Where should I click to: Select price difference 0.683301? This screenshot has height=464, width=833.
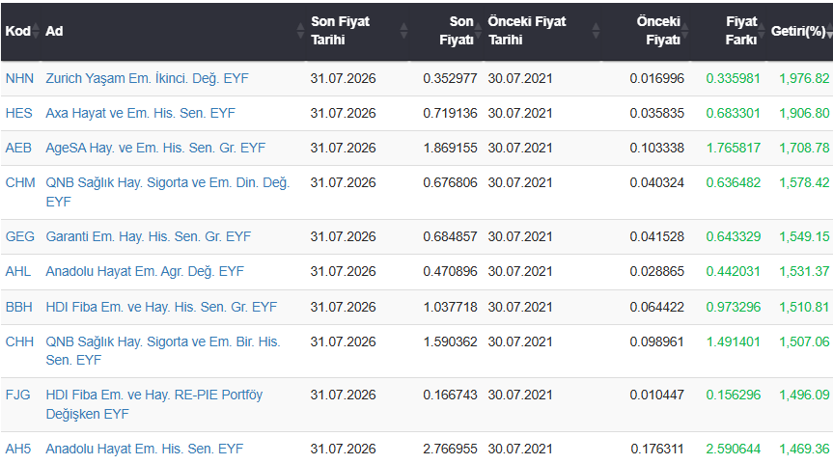[x=734, y=113]
